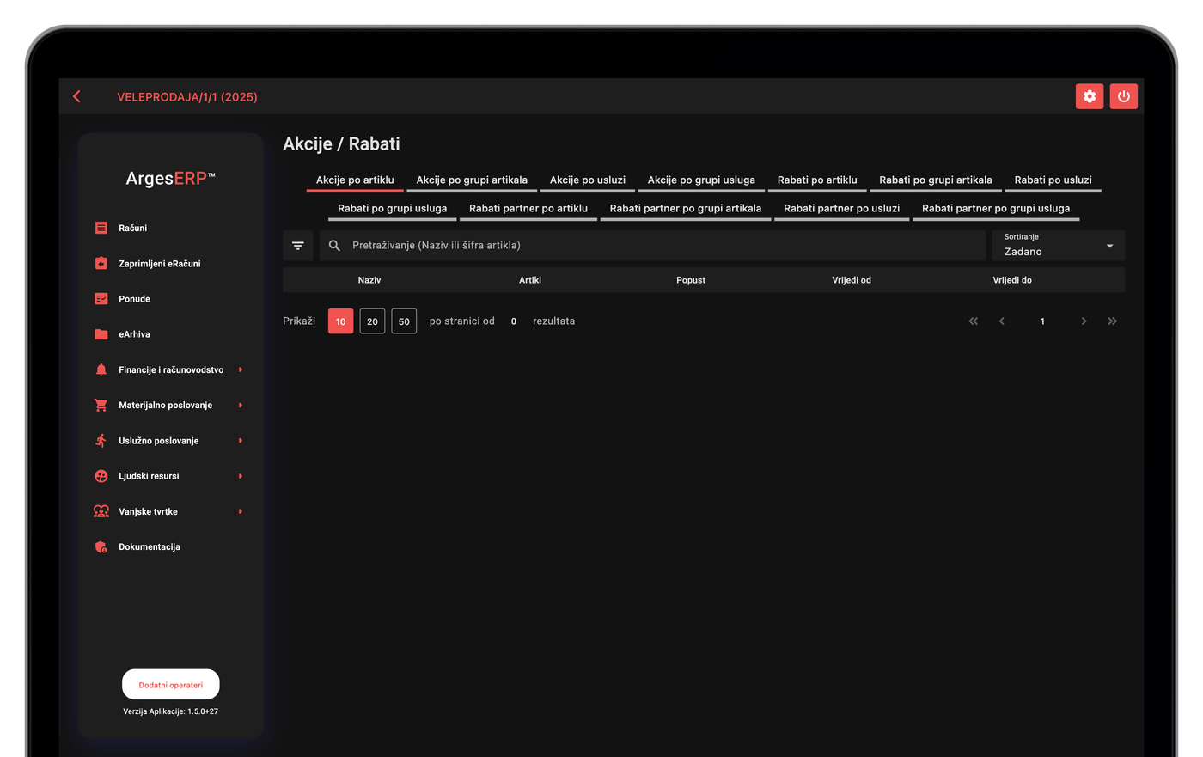This screenshot has height=757, width=1203.
Task: Click the VELEPRODAJA/1/1 (2025) title
Action: [187, 97]
